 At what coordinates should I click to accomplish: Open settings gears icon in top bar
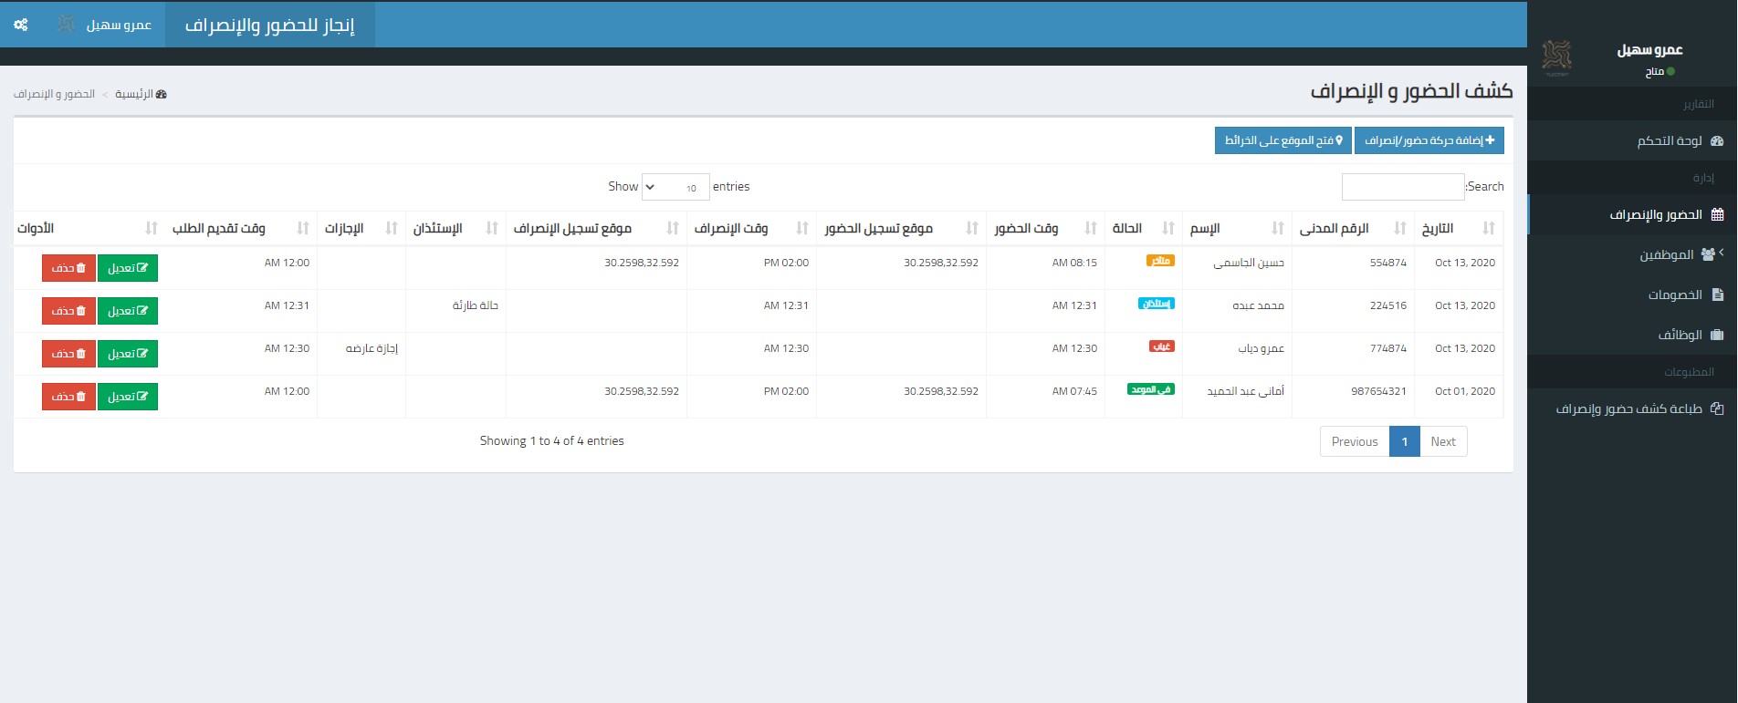21,25
